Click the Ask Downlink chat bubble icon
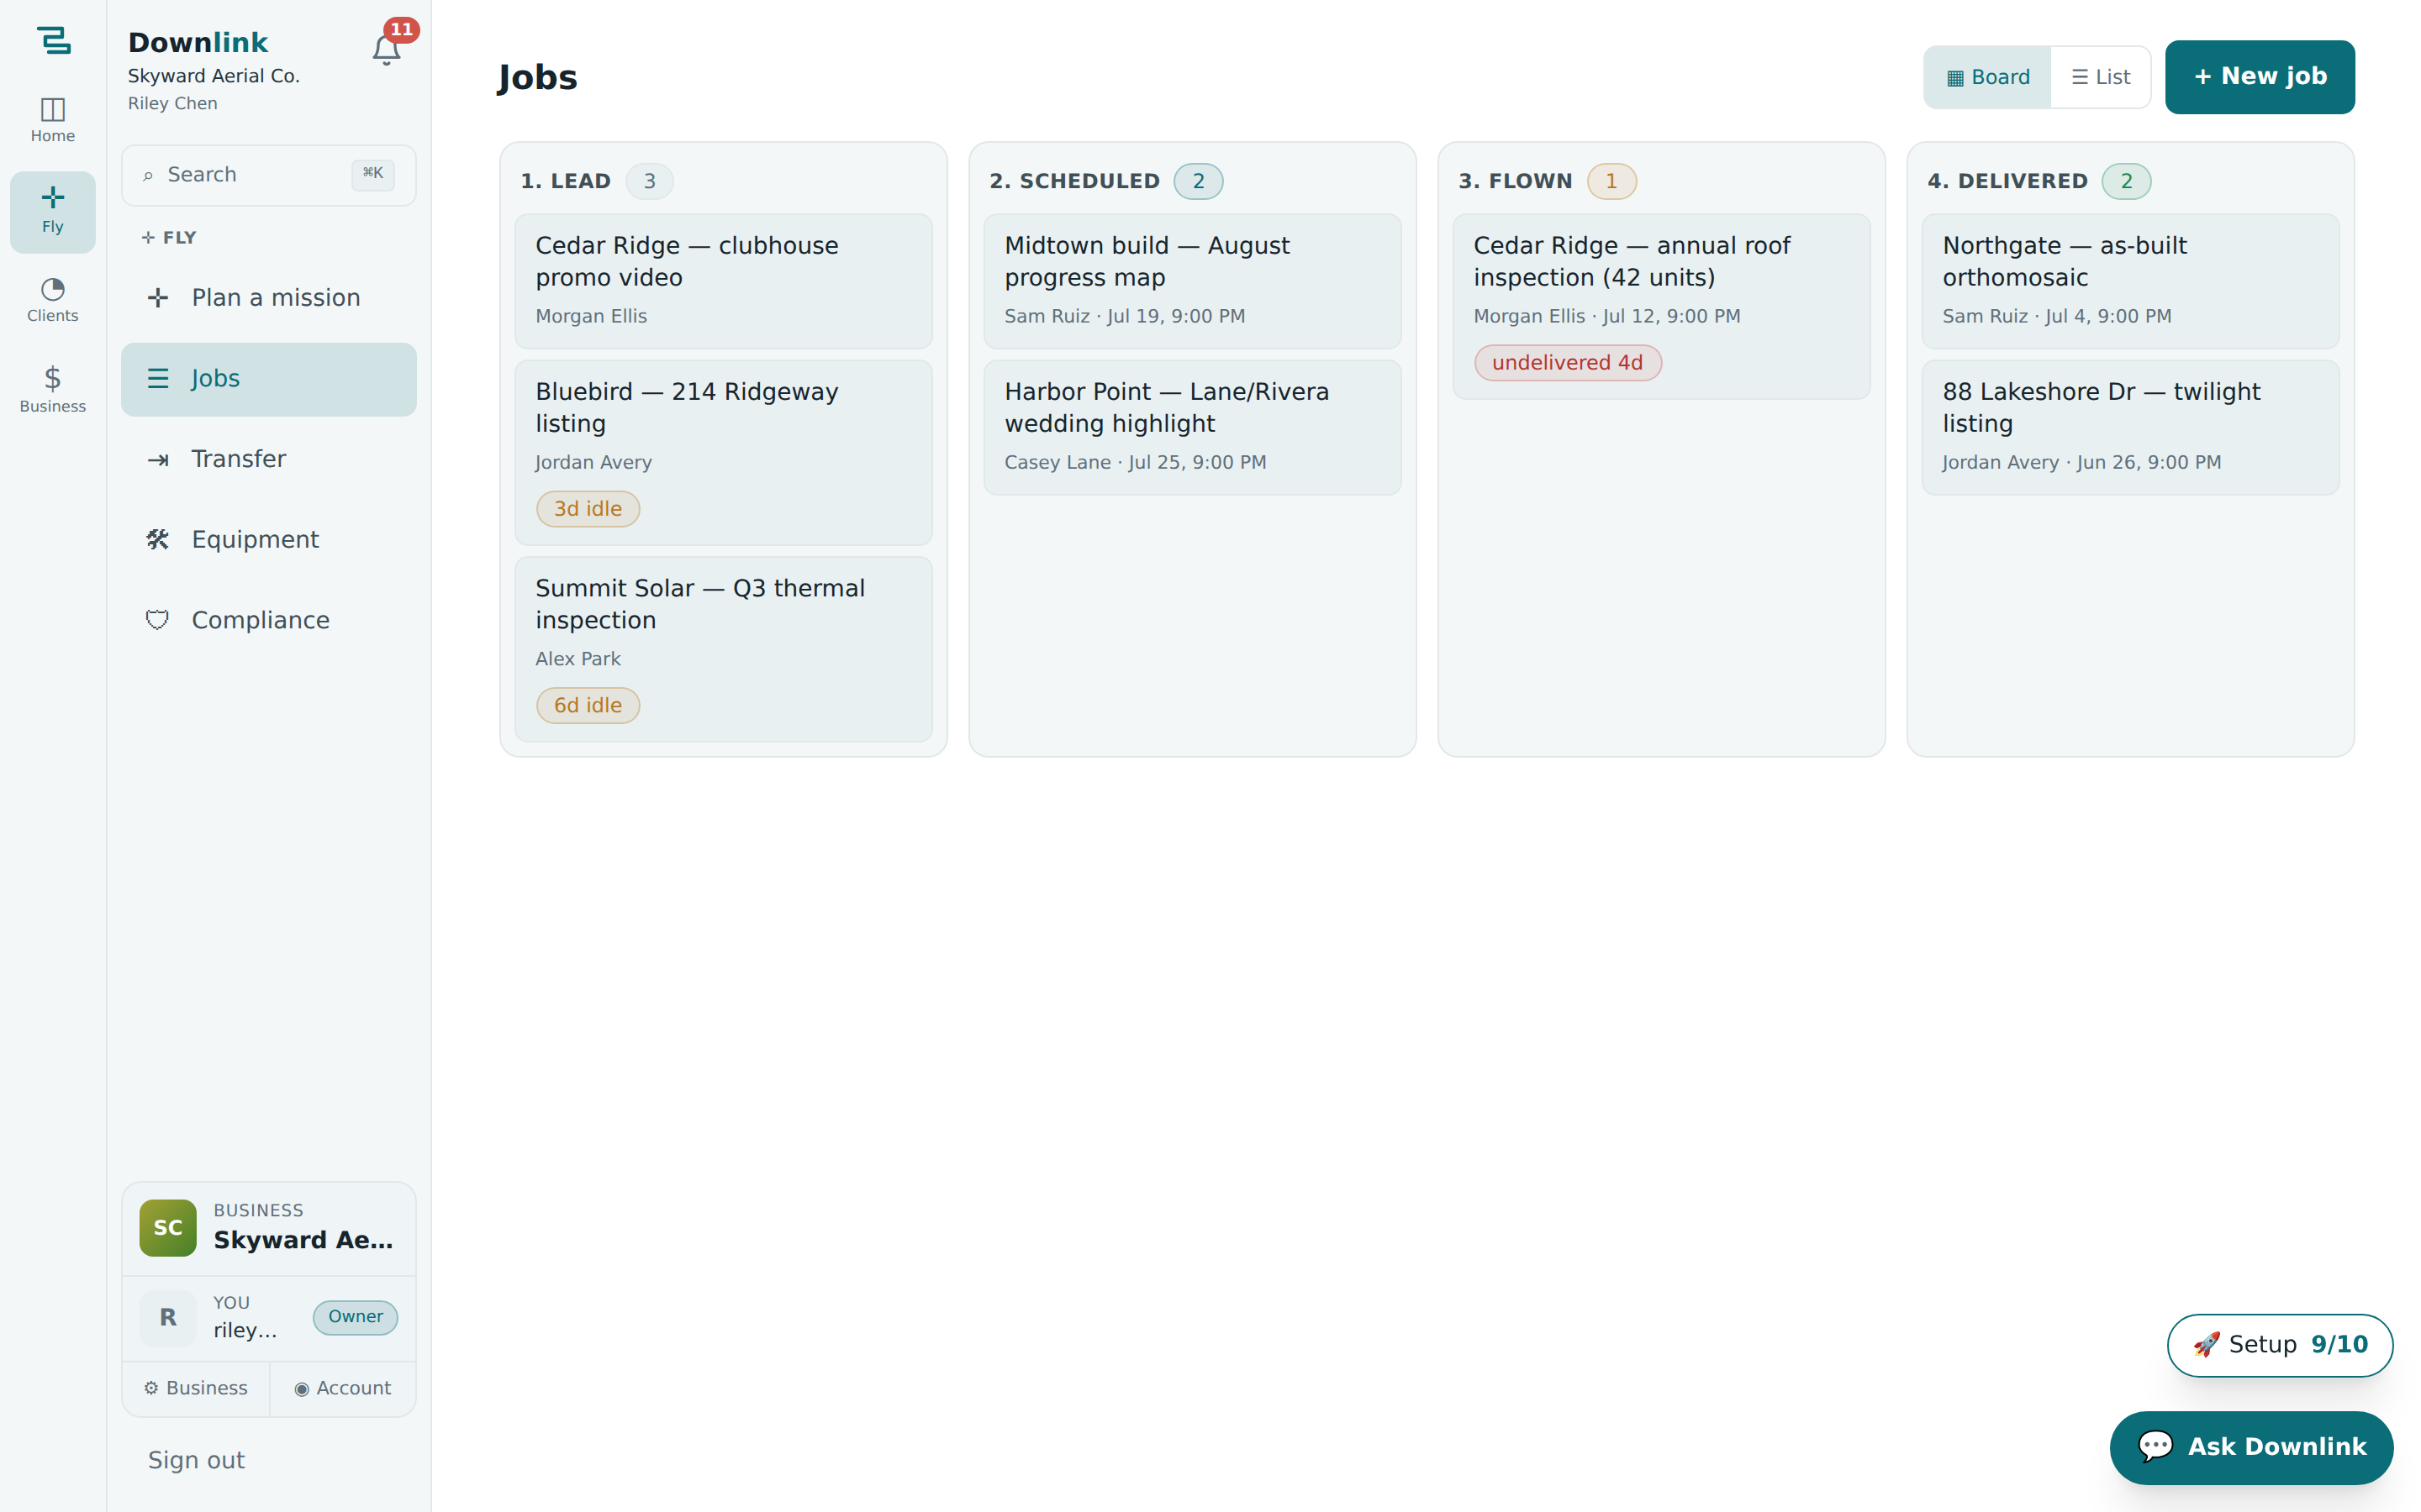 pyautogui.click(x=2155, y=1447)
